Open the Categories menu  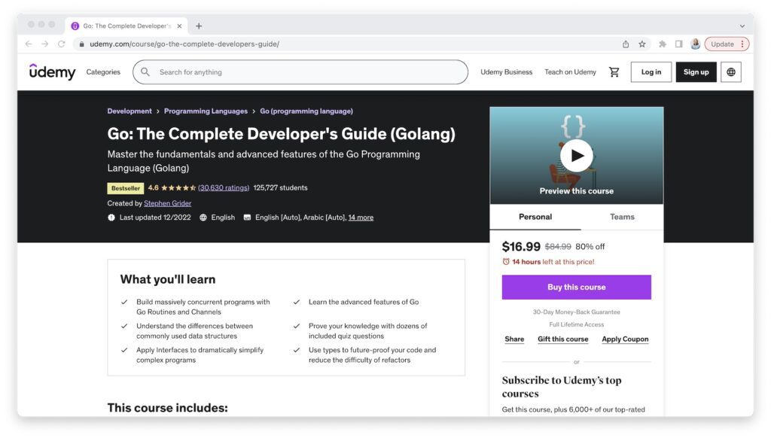tap(103, 71)
